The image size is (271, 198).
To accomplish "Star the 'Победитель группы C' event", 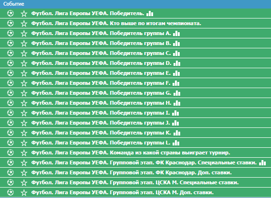I will pos(24,54).
